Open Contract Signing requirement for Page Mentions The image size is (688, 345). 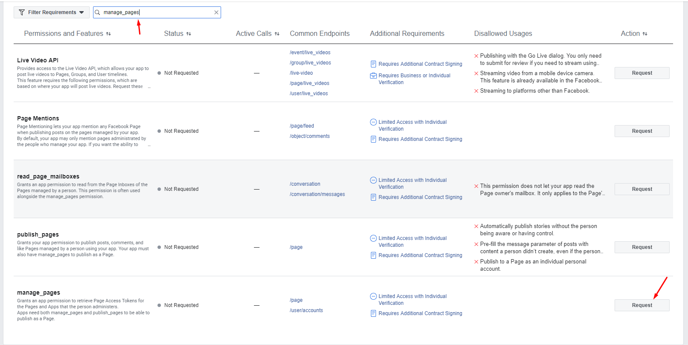(420, 139)
